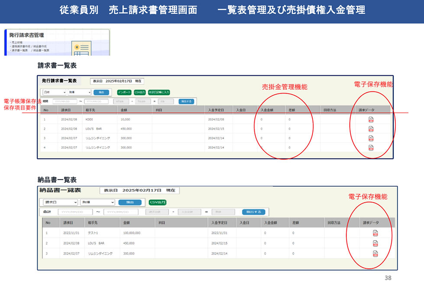This screenshot has width=424, height=287.
Task: Open invoice data icon in invoice list row 3
Action: [x=371, y=139]
